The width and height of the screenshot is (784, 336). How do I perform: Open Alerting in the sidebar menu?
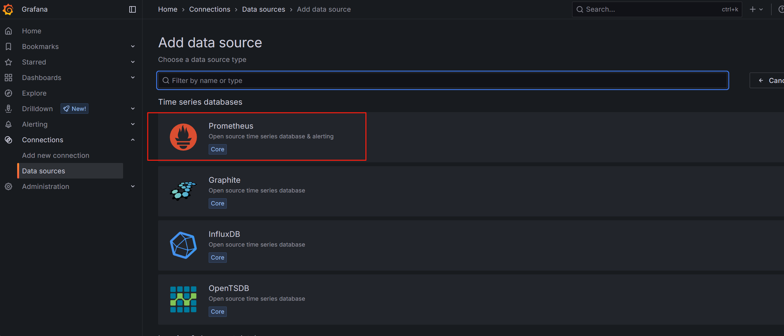pyautogui.click(x=35, y=124)
